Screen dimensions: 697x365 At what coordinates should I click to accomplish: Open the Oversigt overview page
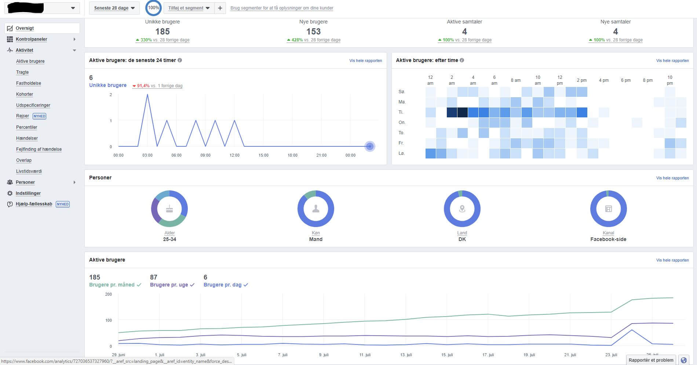tap(42, 28)
